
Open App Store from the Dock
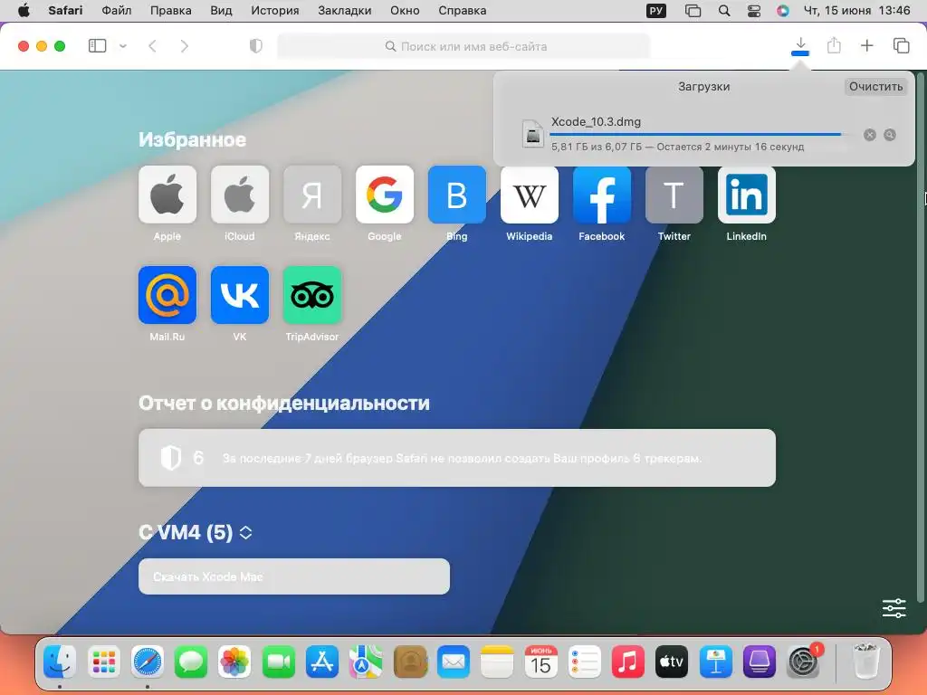tap(322, 662)
